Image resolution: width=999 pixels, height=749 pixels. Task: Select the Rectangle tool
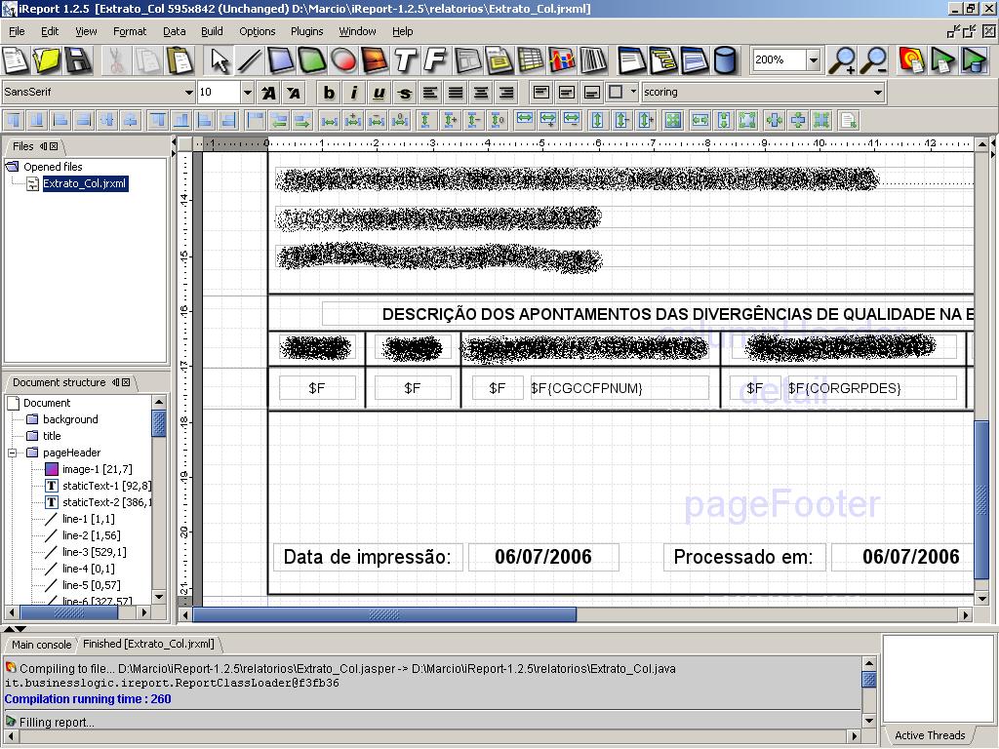coord(281,60)
